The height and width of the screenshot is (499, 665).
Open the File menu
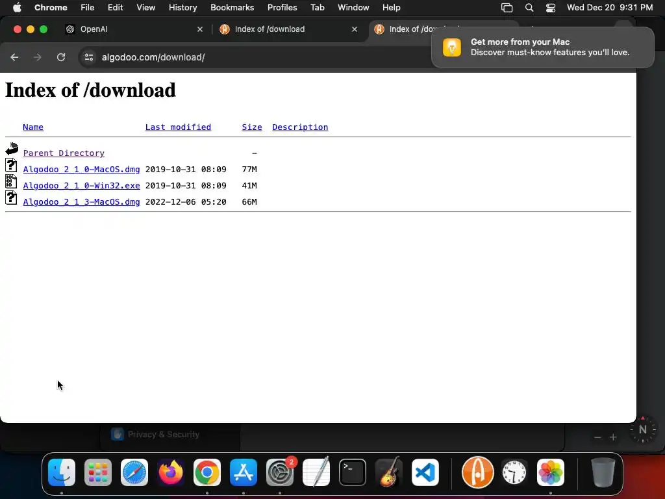tap(88, 7)
